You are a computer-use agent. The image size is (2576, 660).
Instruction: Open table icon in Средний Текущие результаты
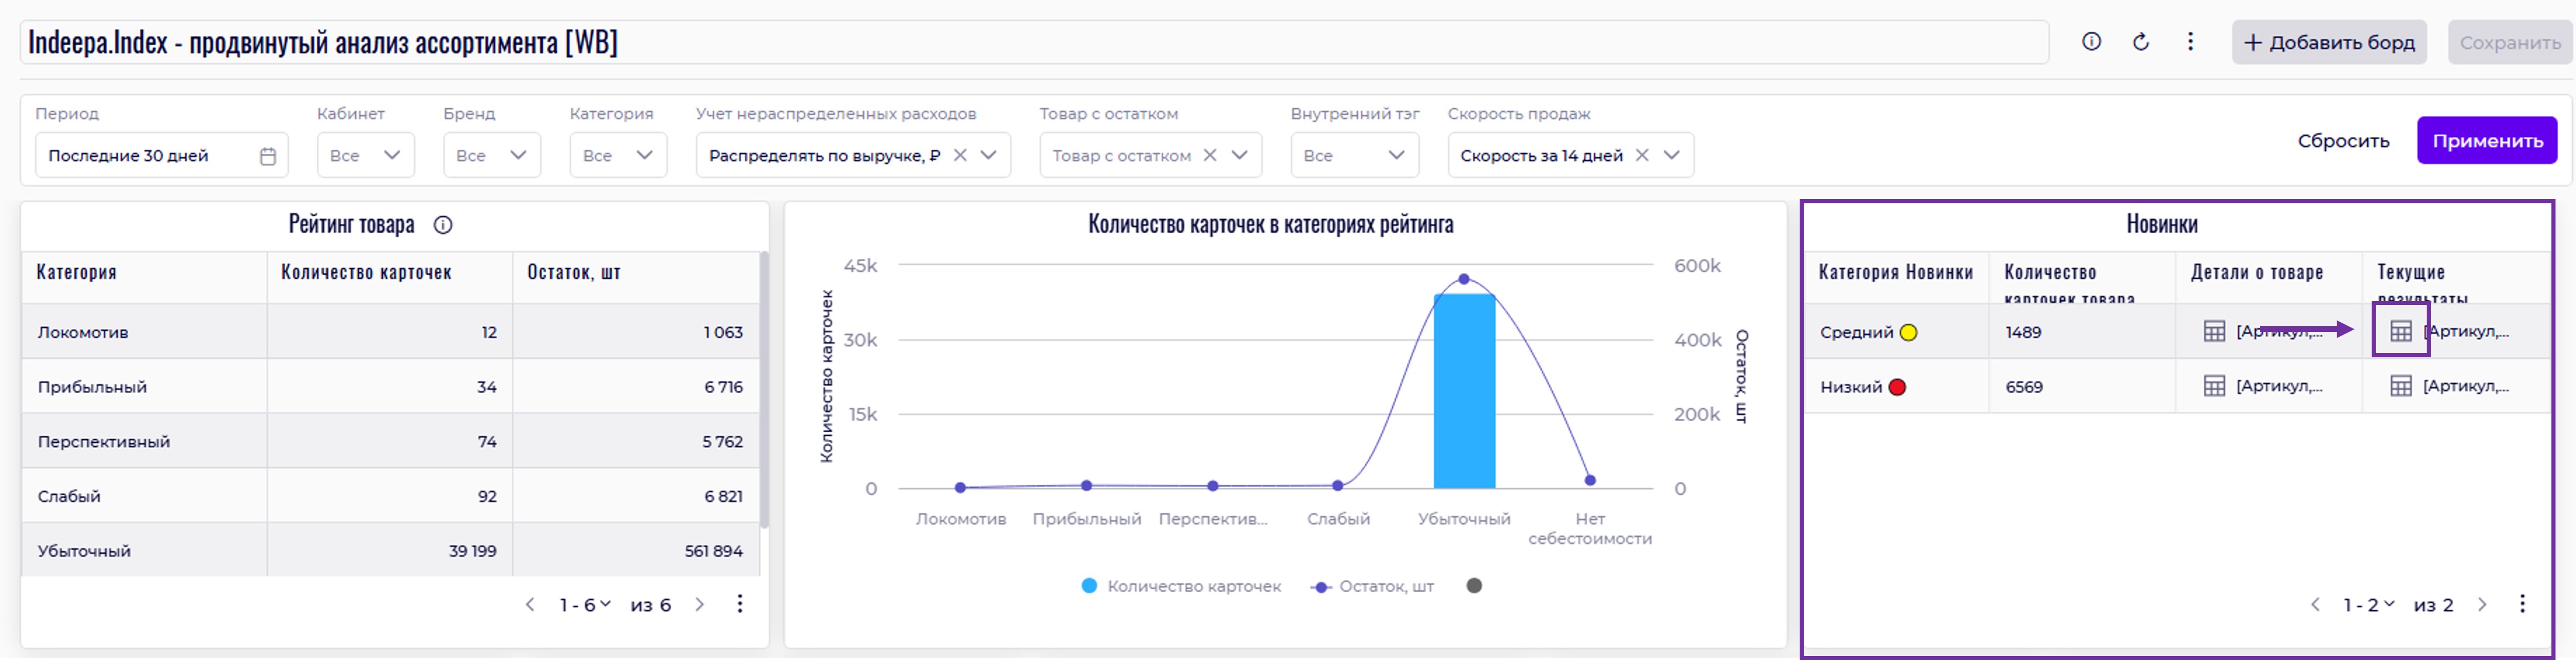coord(2400,332)
